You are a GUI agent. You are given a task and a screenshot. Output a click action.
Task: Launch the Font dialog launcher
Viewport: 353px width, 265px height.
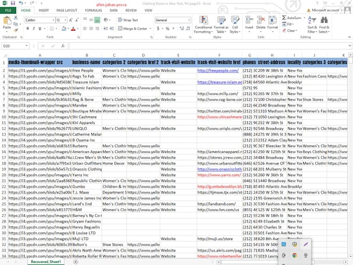click(78, 37)
